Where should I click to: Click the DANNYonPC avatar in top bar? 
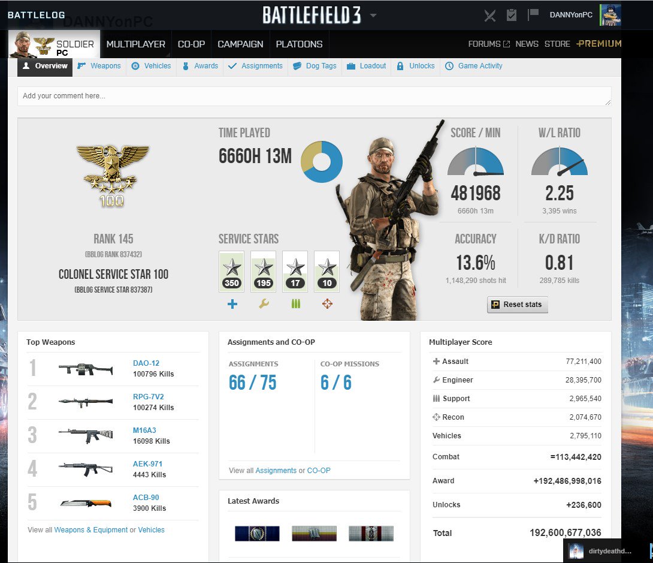pos(610,15)
